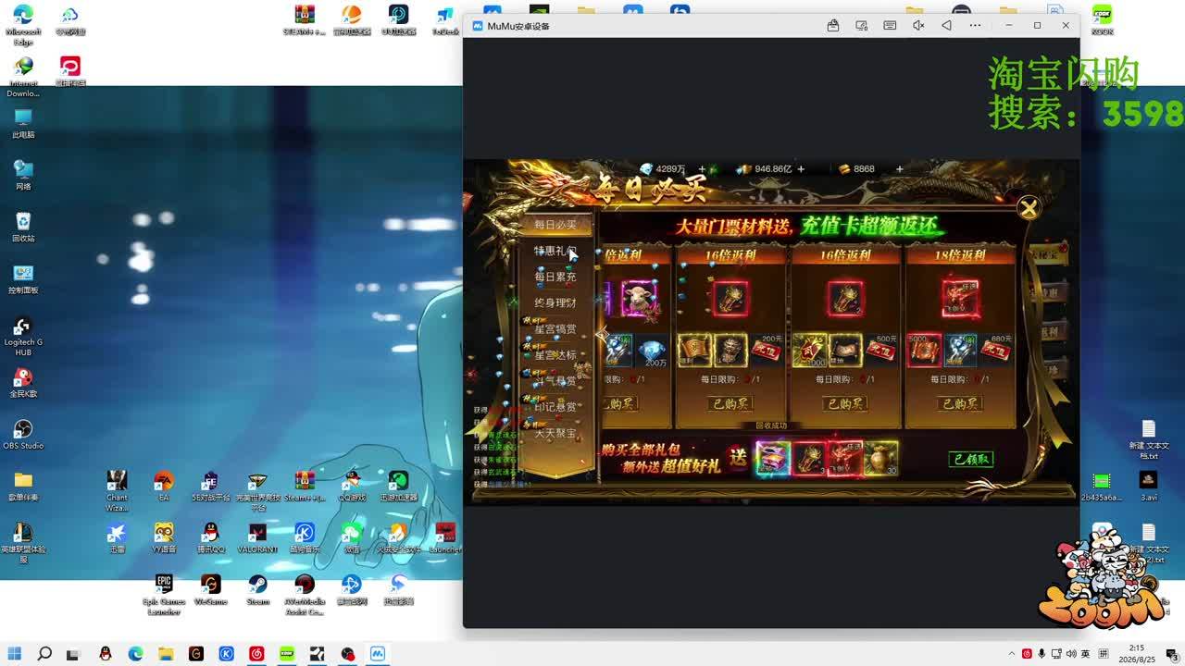Viewport: 1185px width, 666px height.
Task: Tap the 200元 充值 card item
Action: [767, 351]
